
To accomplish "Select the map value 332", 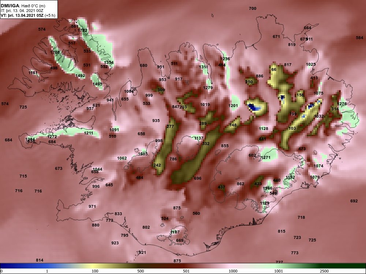I will pos(206,144).
